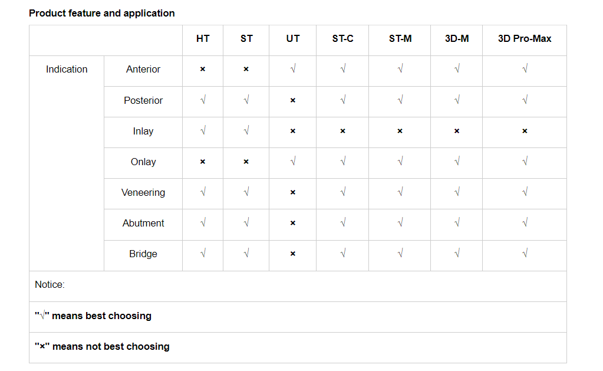Click the cross mark for HT Anterior
603x371 pixels.
[x=203, y=70]
